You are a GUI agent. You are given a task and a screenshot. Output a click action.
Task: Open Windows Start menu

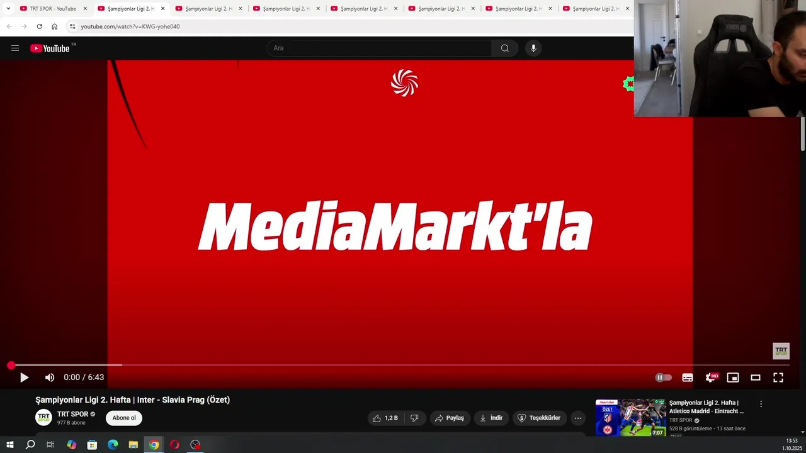click(9, 445)
